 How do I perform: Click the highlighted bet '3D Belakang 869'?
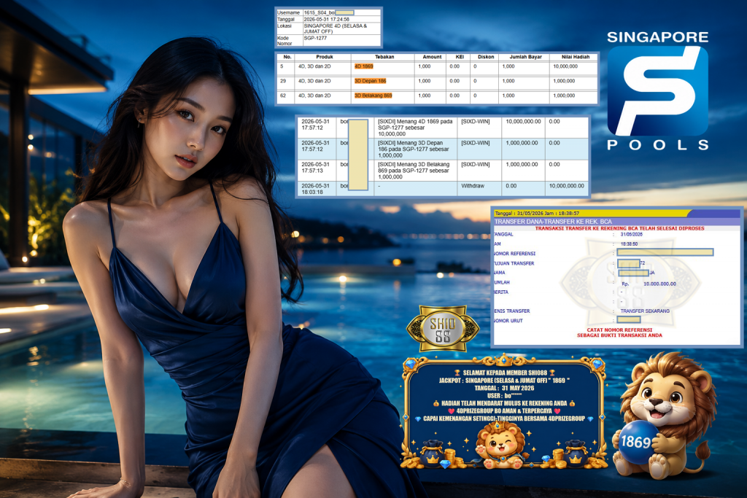(373, 96)
